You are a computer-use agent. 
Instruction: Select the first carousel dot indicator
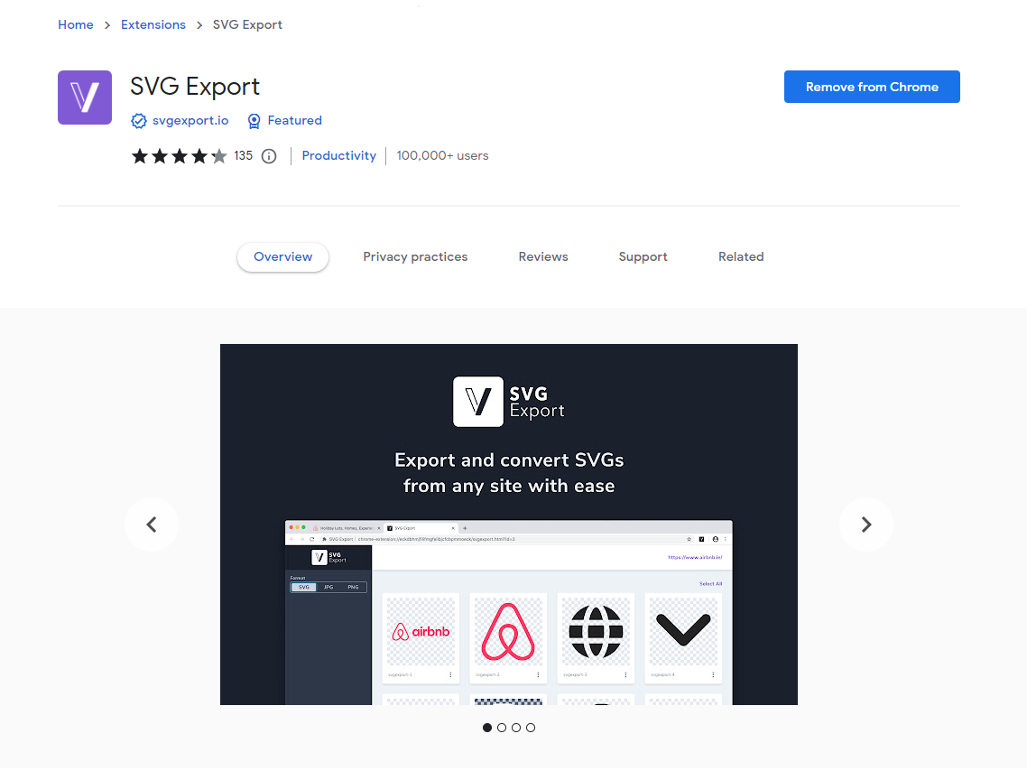486,728
